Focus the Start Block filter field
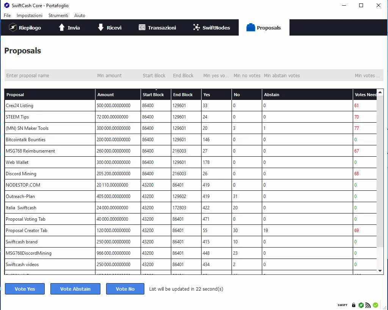The height and width of the screenshot is (310, 388). pyautogui.click(x=156, y=75)
